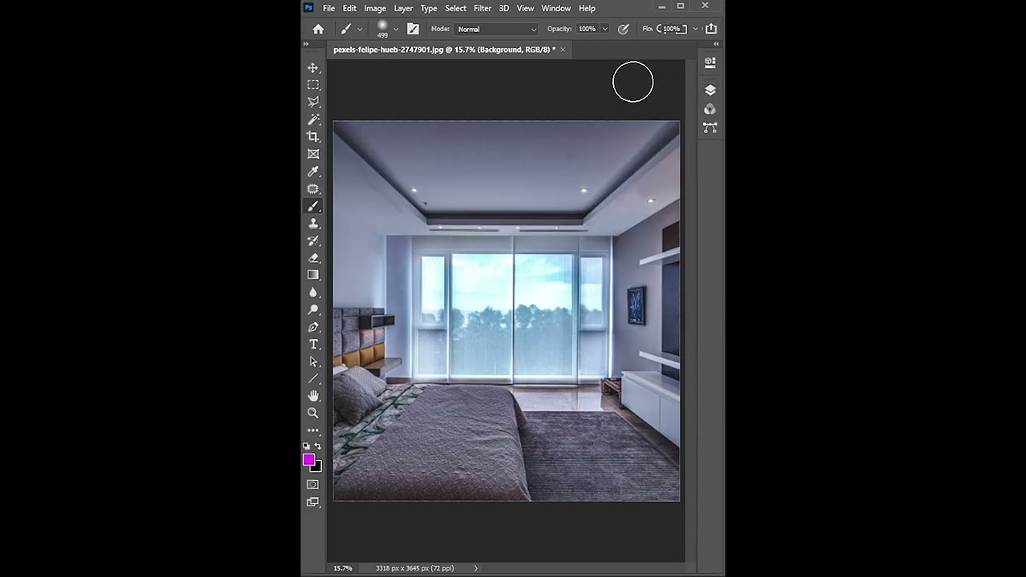The width and height of the screenshot is (1026, 577).
Task: Open the Select menu
Action: (455, 8)
